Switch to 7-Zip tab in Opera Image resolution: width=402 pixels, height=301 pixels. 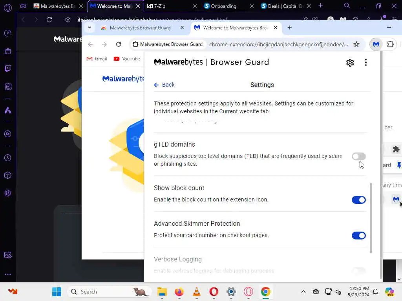(169, 6)
